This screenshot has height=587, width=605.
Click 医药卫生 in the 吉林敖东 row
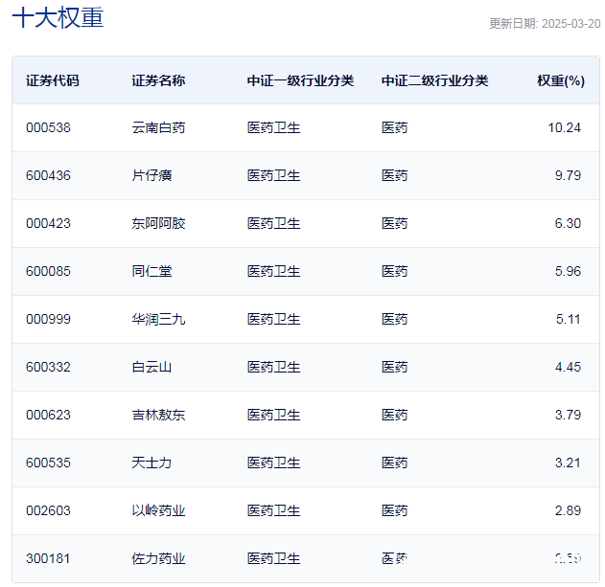[x=273, y=415]
